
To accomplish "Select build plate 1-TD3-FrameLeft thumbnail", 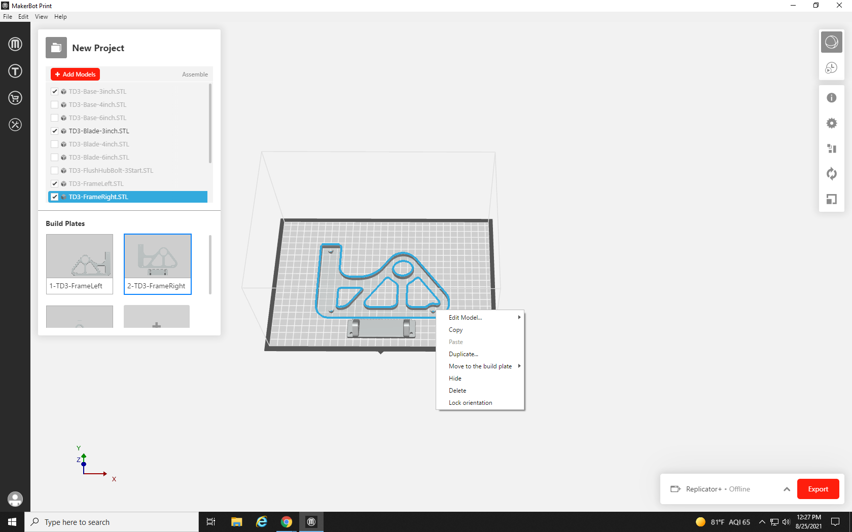I will [80, 264].
